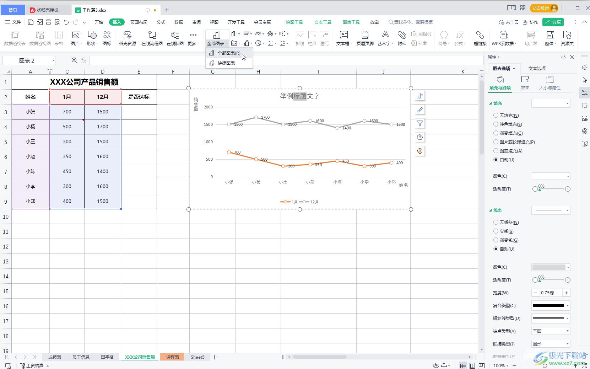Open the 资源夹 resource folder

point(567,38)
